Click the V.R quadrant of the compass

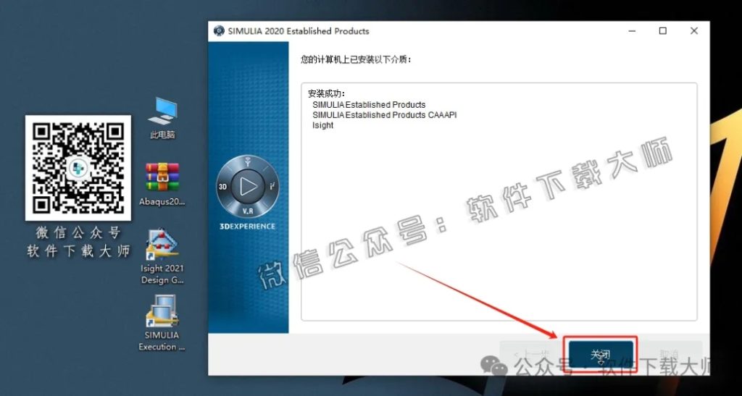[x=248, y=211]
